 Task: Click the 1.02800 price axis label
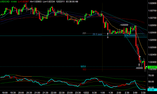click(152, 3)
